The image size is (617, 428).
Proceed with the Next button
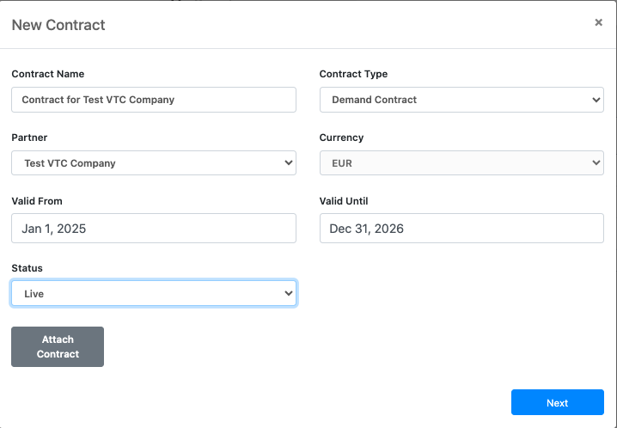click(557, 402)
